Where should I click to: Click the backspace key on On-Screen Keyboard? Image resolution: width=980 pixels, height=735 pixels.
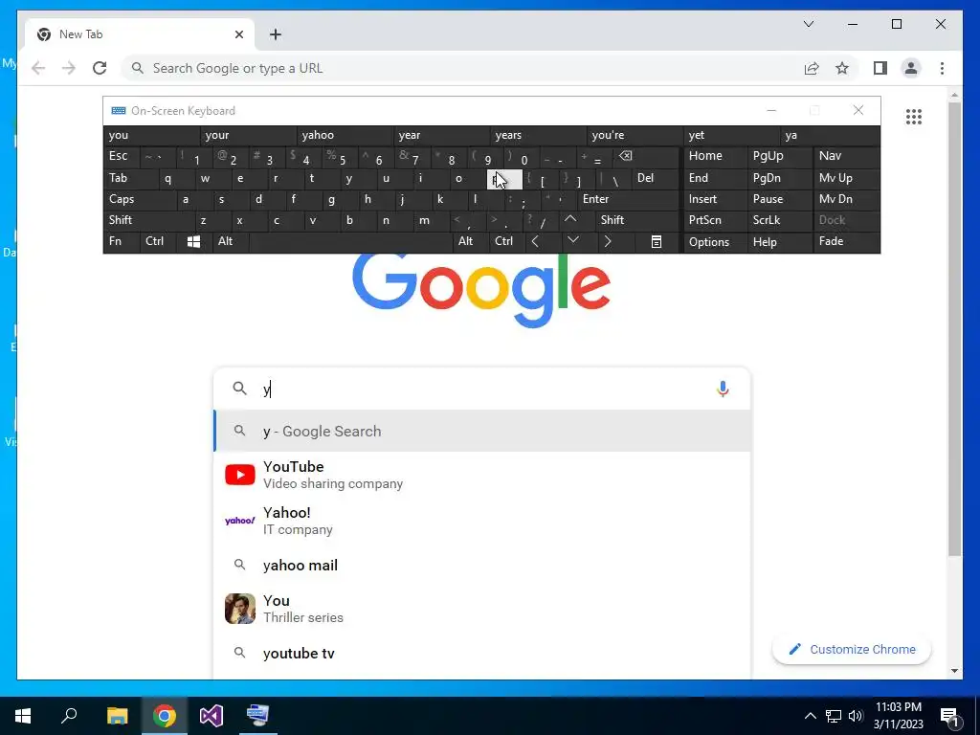pyautogui.click(x=625, y=156)
